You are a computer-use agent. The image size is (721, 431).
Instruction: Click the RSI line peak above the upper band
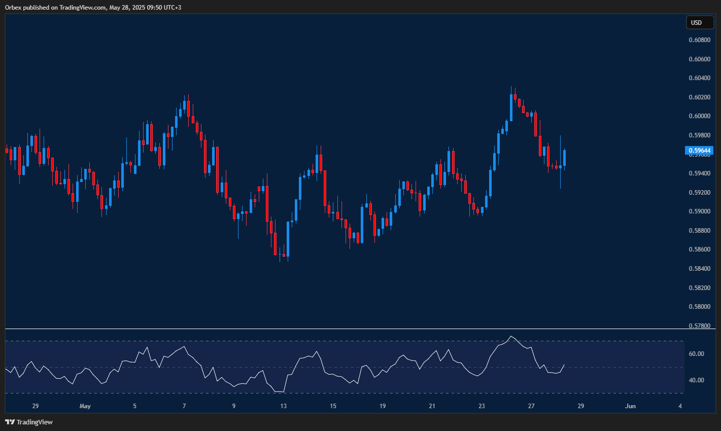click(x=511, y=337)
